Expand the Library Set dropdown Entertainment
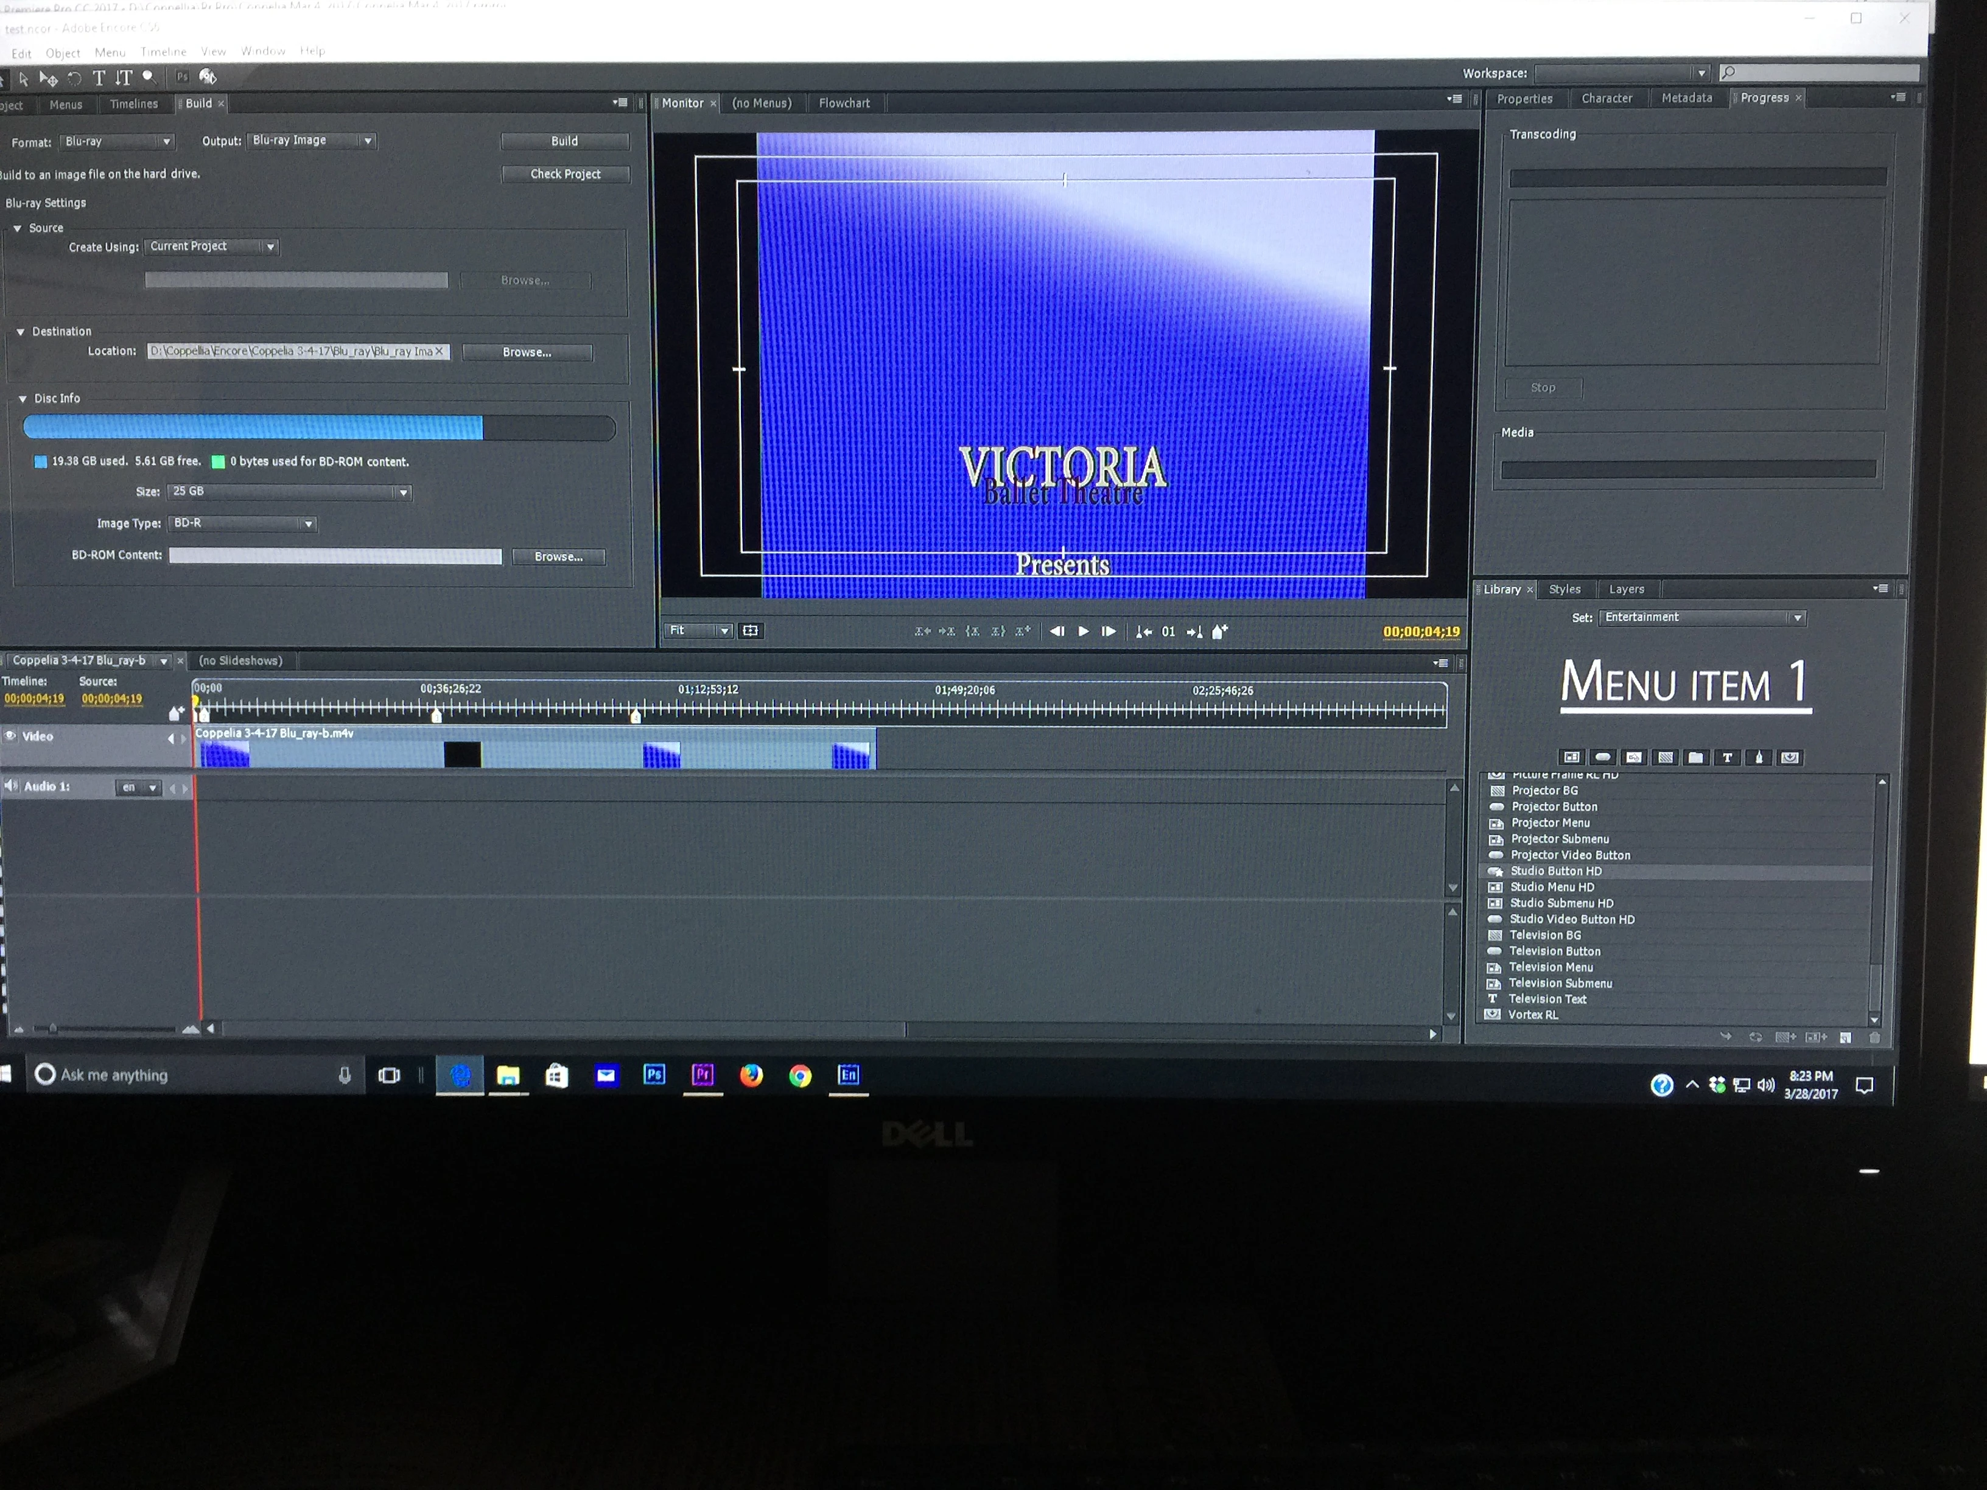The height and width of the screenshot is (1490, 1987). tap(1702, 618)
